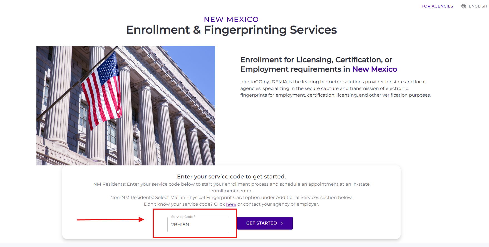Click the American flag in the photo
Viewport: 489px width, 247px height.
103,89
